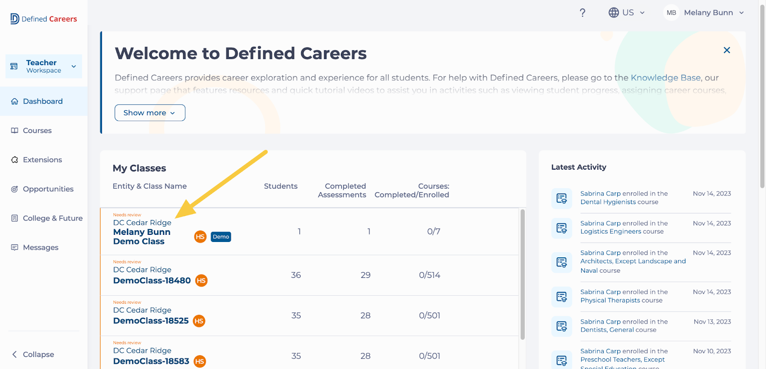Click activity icon for Dental Hygienists enrollment

pyautogui.click(x=562, y=198)
